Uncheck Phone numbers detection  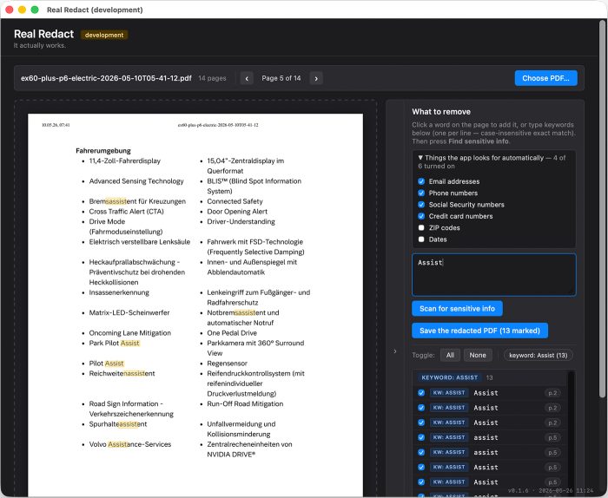[x=421, y=193]
